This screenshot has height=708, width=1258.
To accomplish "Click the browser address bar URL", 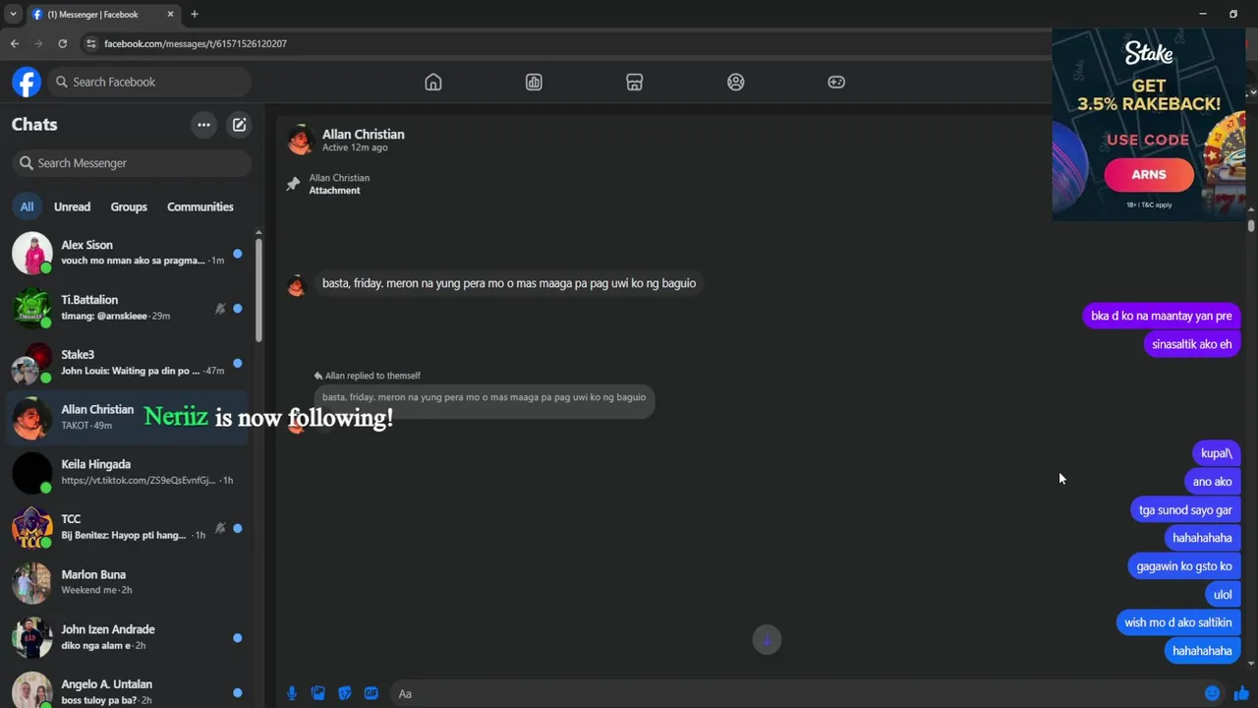I will [196, 43].
